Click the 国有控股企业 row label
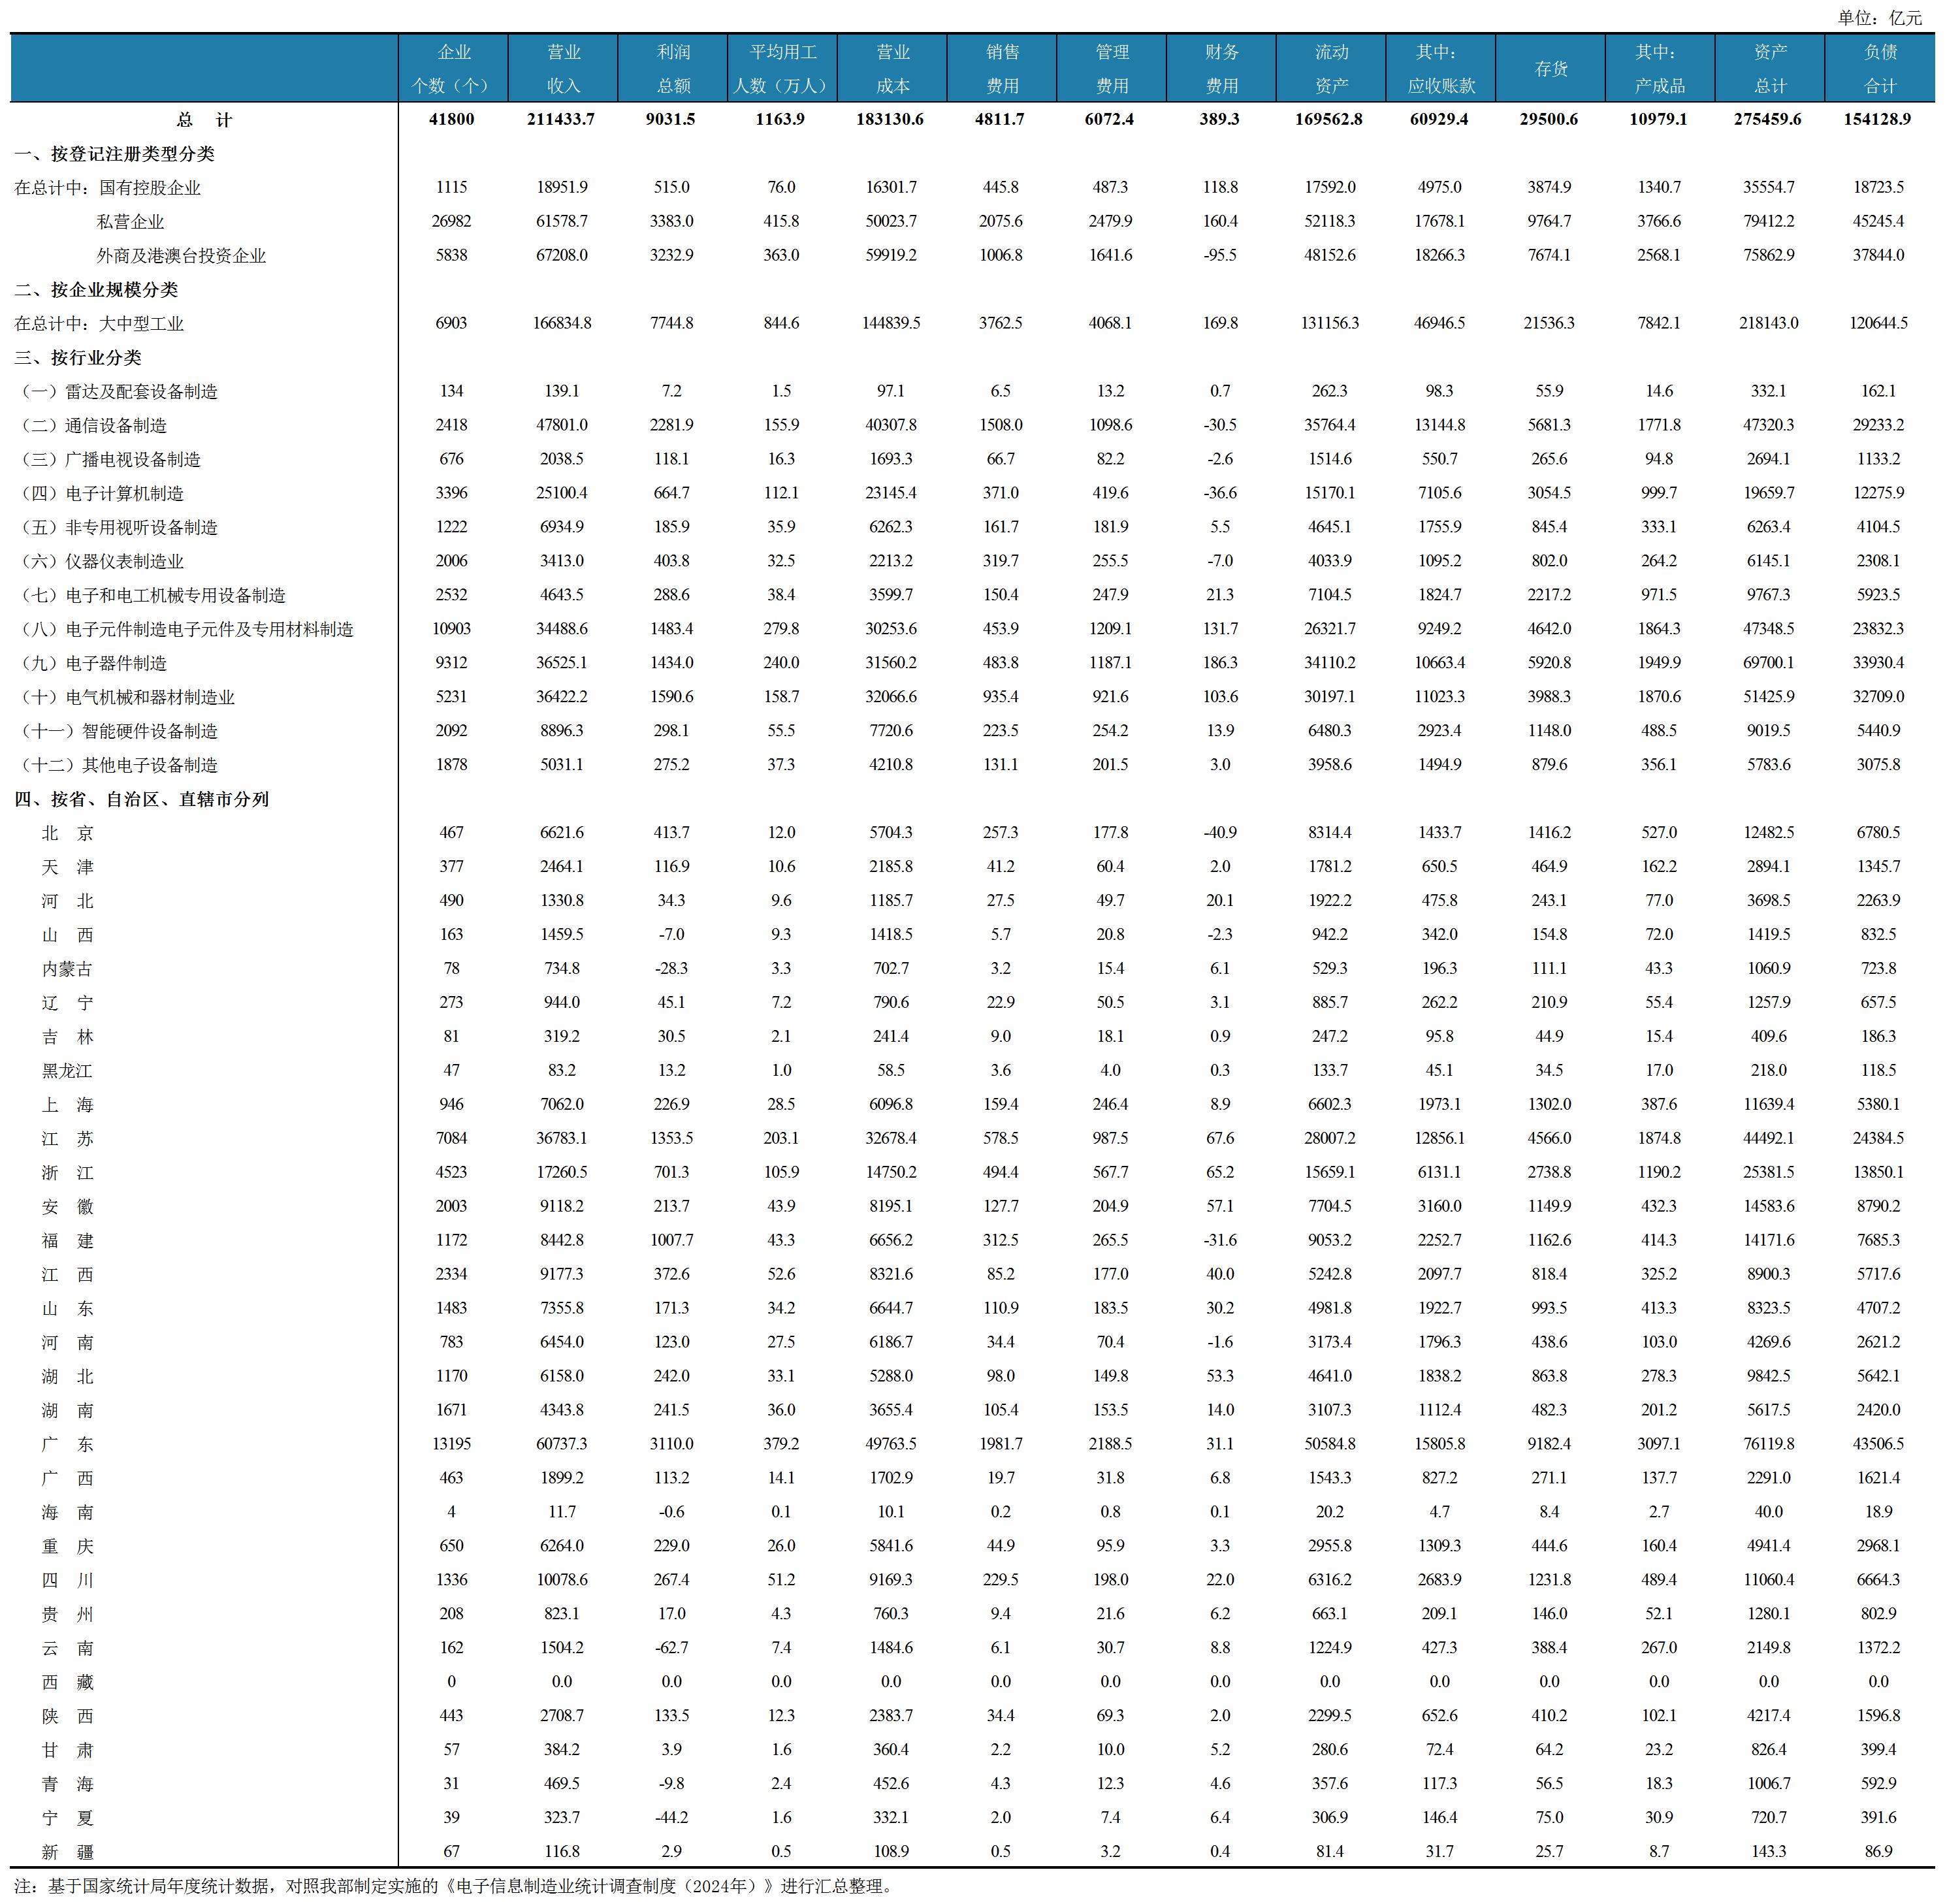Screen dimensions: 1945x1904 pyautogui.click(x=150, y=188)
